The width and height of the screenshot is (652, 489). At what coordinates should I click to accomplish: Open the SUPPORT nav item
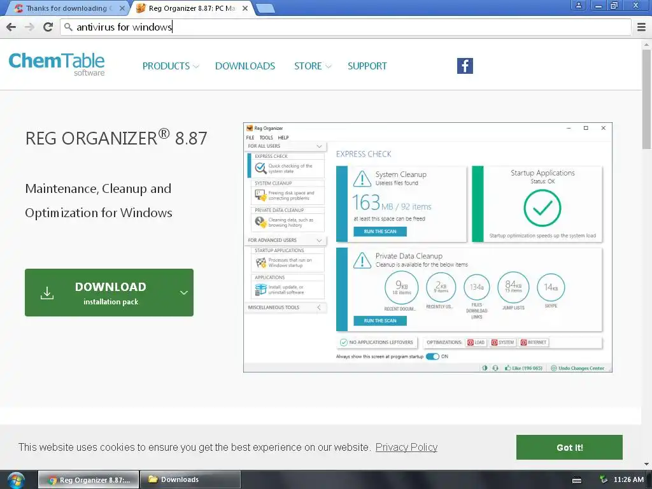point(367,66)
